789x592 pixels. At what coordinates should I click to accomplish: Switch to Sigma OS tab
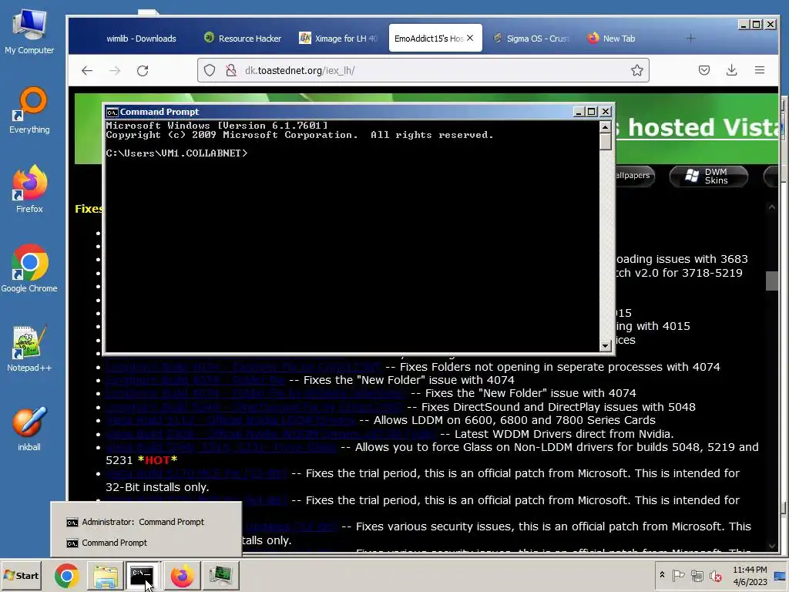coord(532,39)
